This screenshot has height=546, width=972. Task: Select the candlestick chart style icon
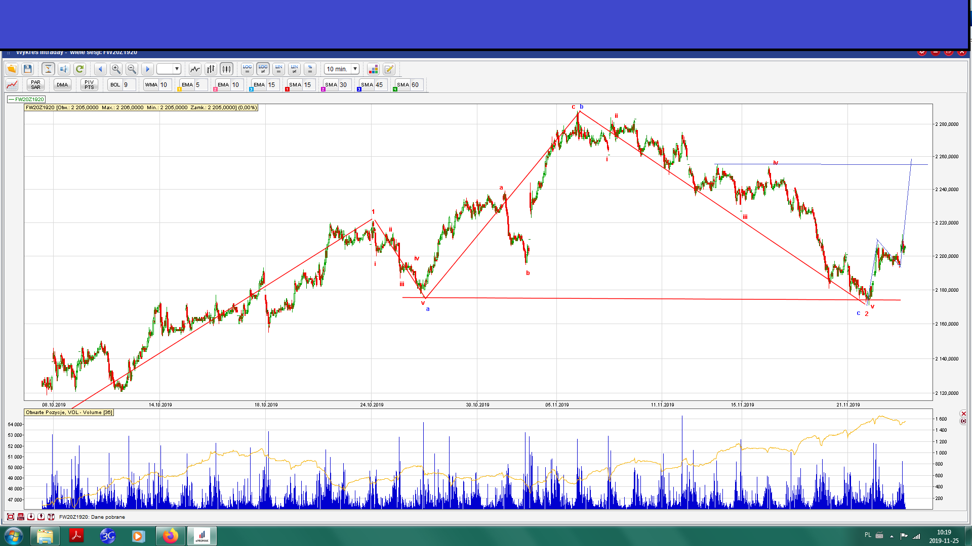[x=226, y=69]
